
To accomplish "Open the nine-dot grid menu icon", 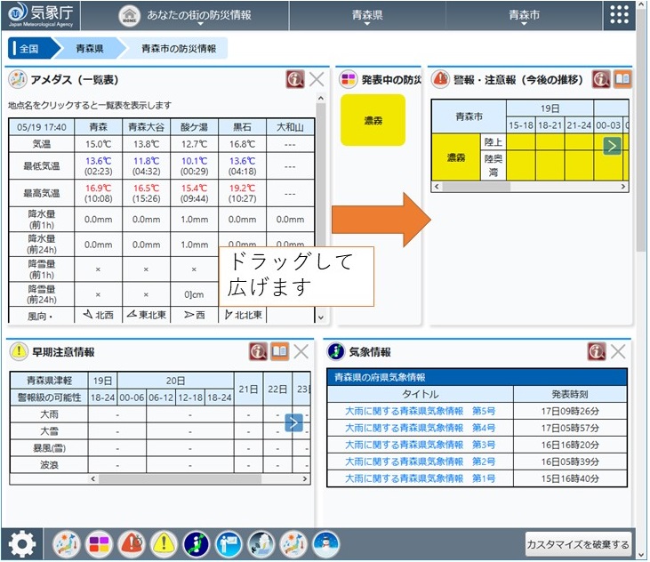I will tap(620, 15).
